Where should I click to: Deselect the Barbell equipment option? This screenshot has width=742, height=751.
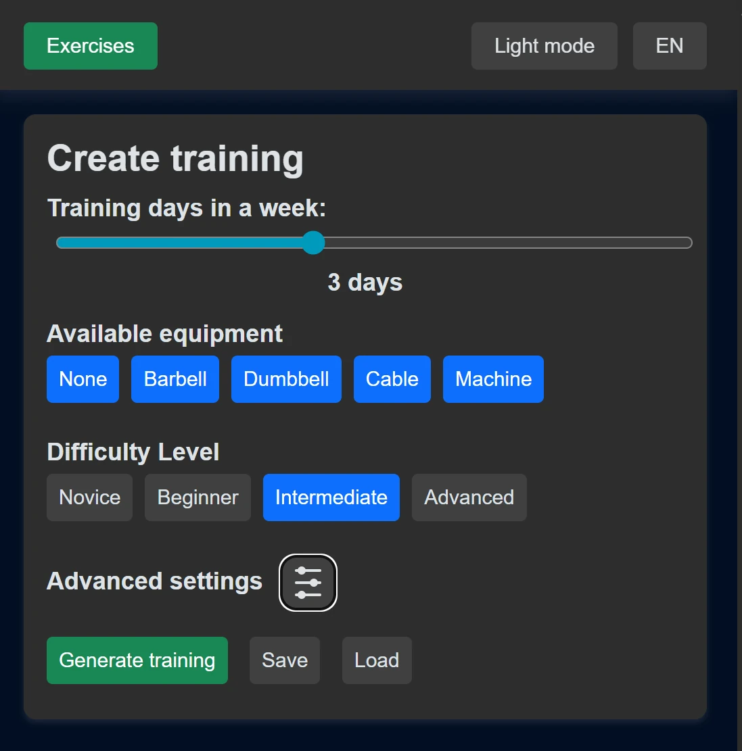pos(175,379)
